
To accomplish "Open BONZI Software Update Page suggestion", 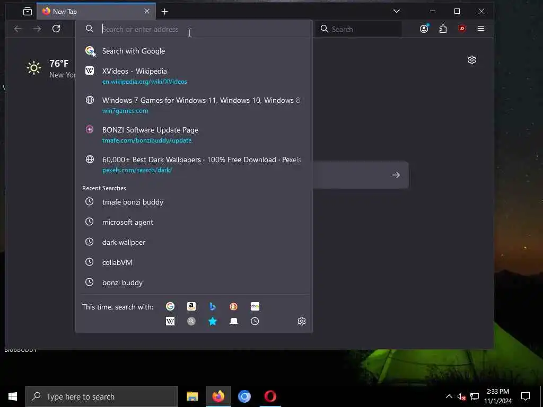I will pos(194,135).
